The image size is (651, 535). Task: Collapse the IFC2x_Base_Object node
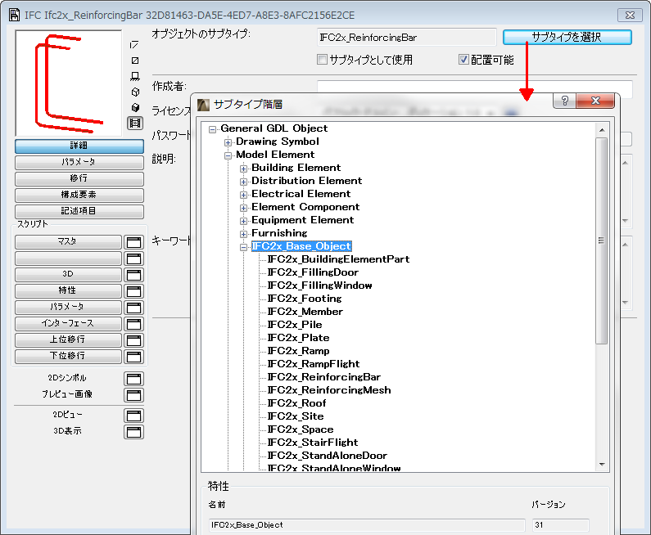[x=244, y=247]
